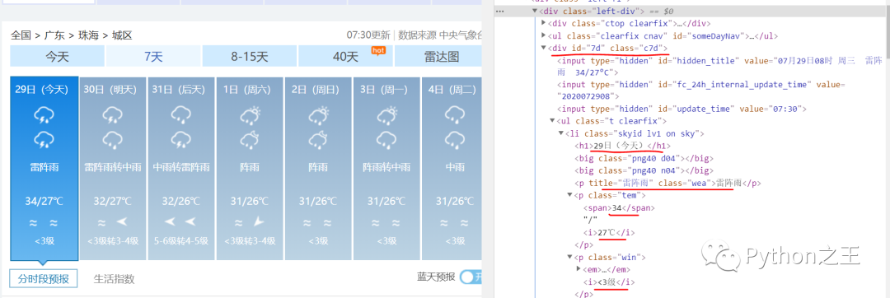Click 雷阵雨转中雨 text in 30日 card

point(112,168)
